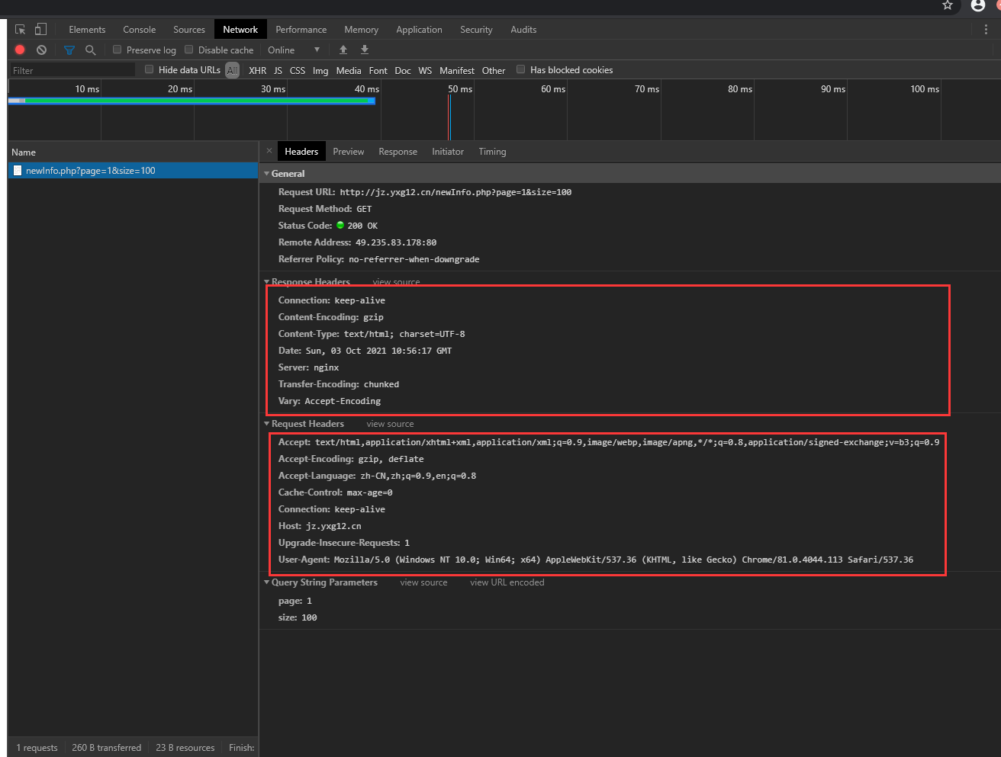The width and height of the screenshot is (1001, 757).
Task: Open the Audits panel
Action: tap(523, 30)
